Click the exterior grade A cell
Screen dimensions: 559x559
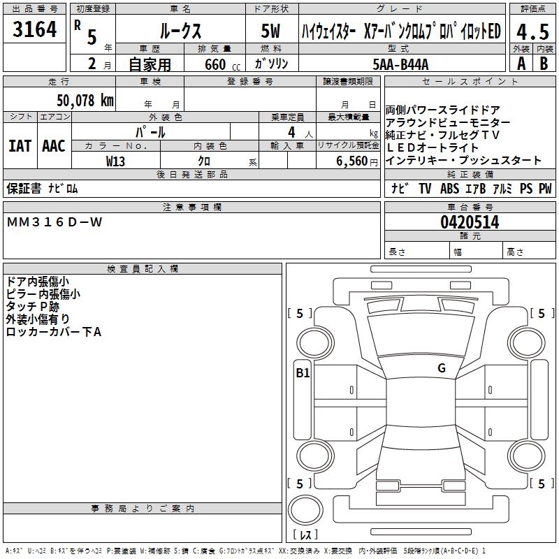pos(520,63)
